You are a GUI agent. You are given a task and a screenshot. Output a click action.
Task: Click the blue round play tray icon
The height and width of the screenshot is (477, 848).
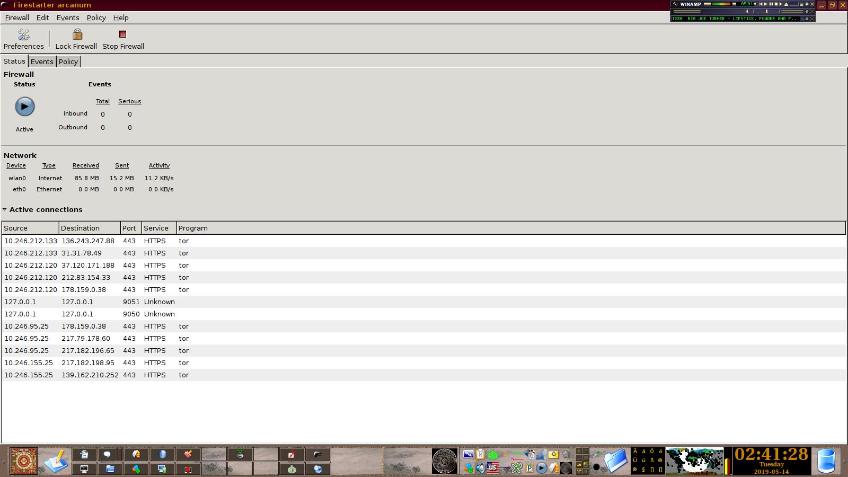click(x=541, y=468)
